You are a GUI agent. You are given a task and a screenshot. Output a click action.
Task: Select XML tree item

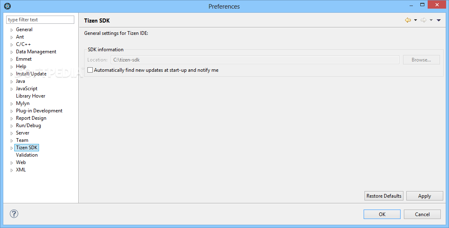(21, 170)
